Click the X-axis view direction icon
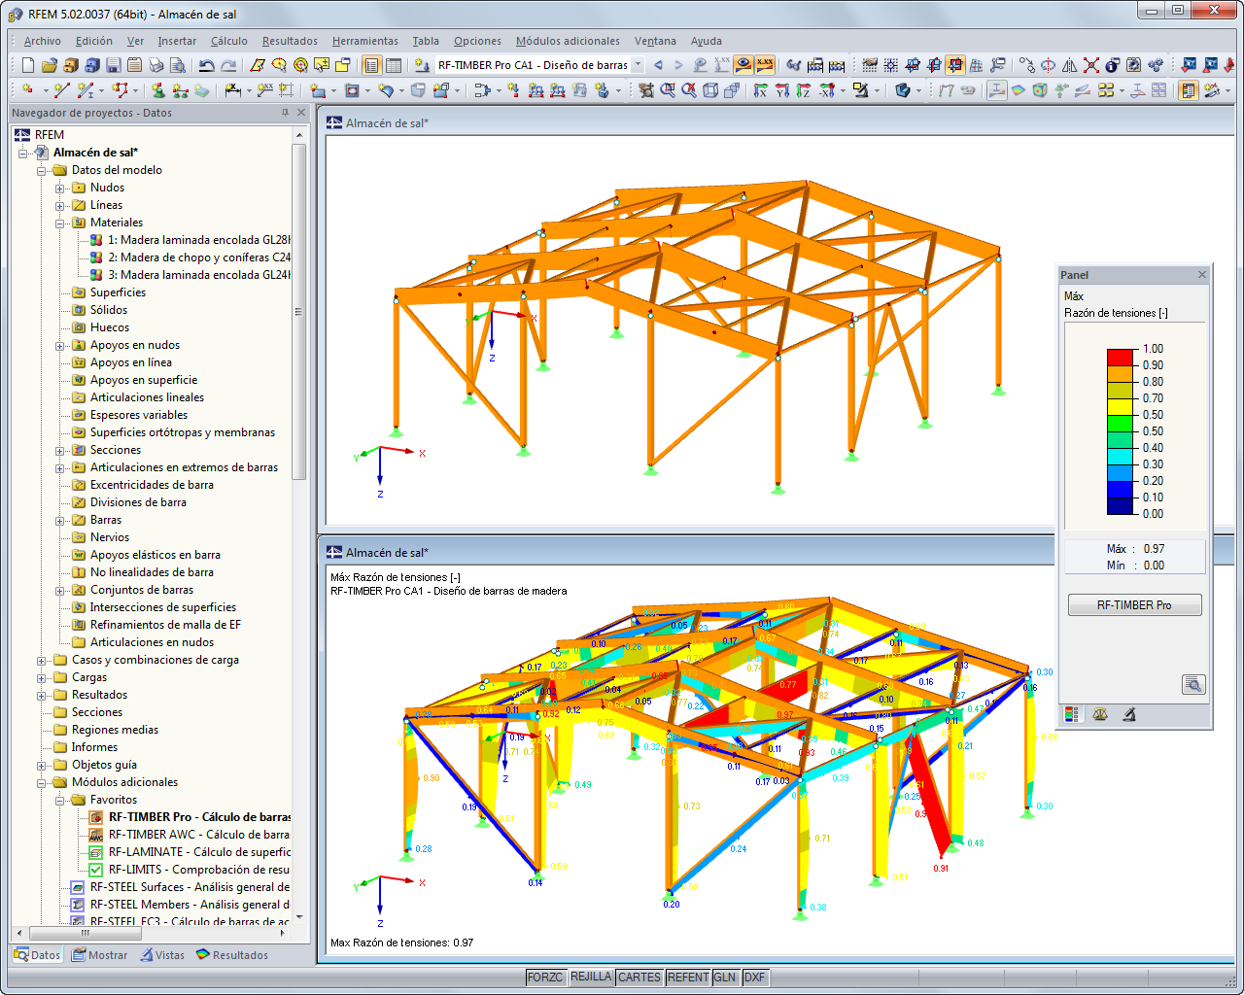The image size is (1244, 995). coord(761,90)
